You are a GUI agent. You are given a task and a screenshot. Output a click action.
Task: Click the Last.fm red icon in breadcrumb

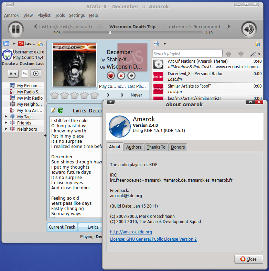coord(21,43)
